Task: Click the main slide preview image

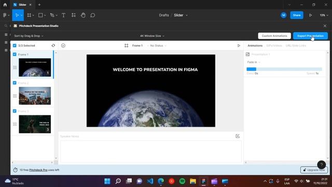Action: 151,91
